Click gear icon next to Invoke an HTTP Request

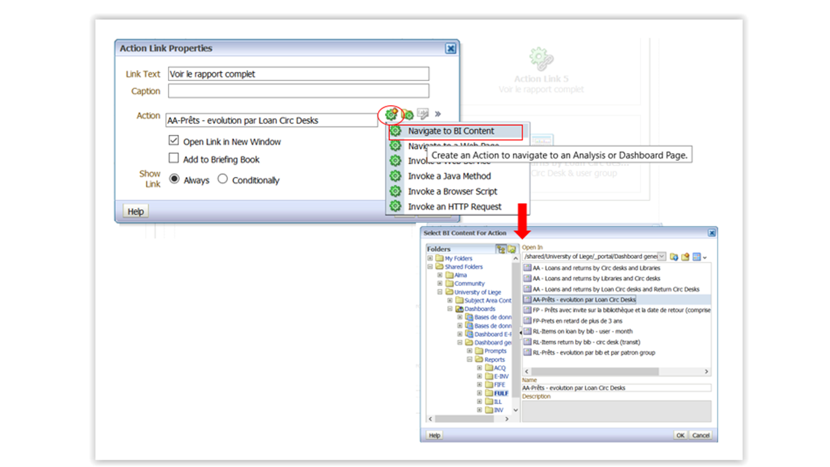click(x=395, y=207)
